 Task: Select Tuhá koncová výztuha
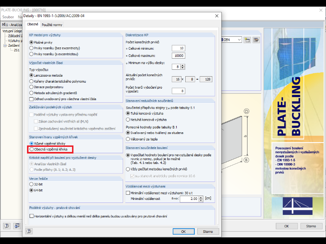pos(128,113)
